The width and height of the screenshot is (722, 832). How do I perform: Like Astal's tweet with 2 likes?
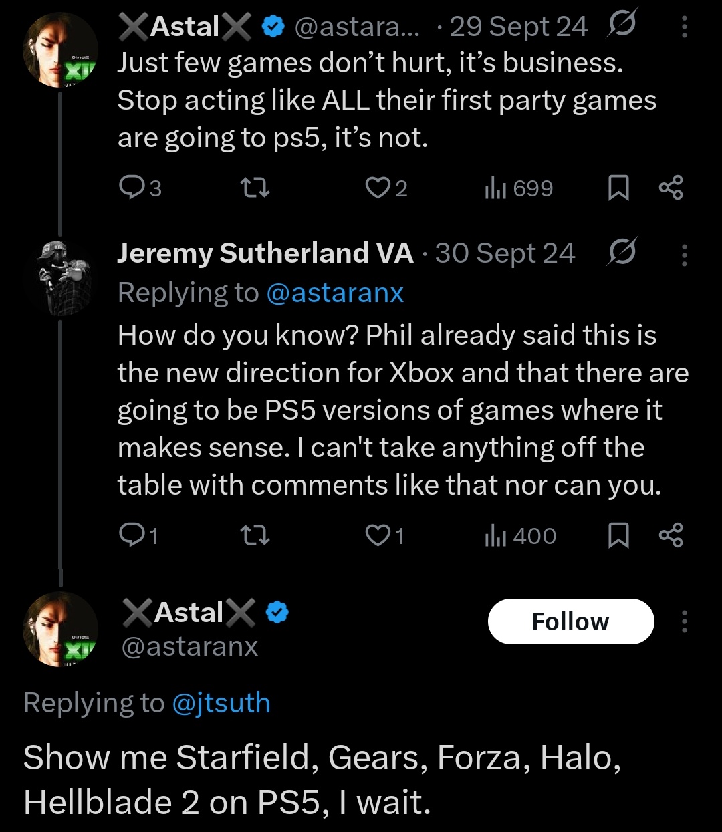coord(378,188)
